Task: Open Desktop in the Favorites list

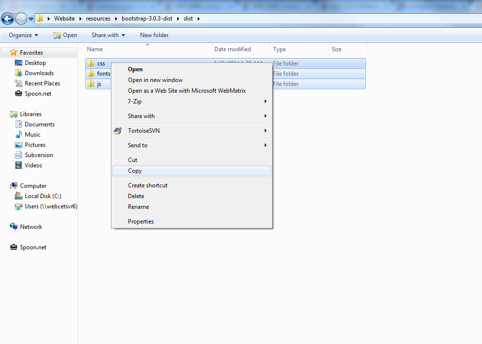Action: pos(35,62)
